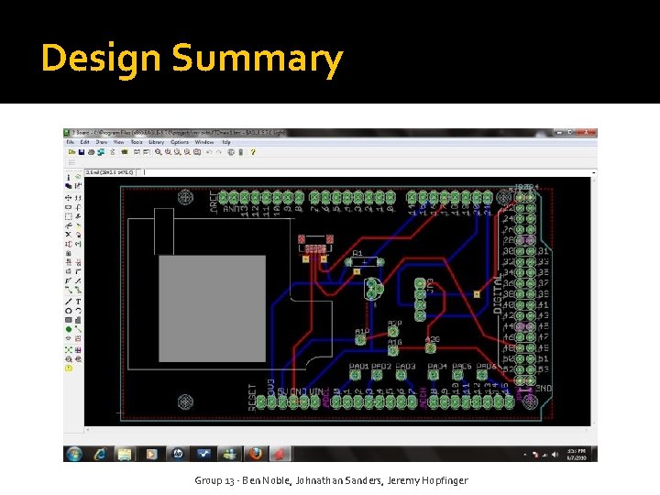
Task: Click the R1 resistor on the board
Action: pos(365,262)
